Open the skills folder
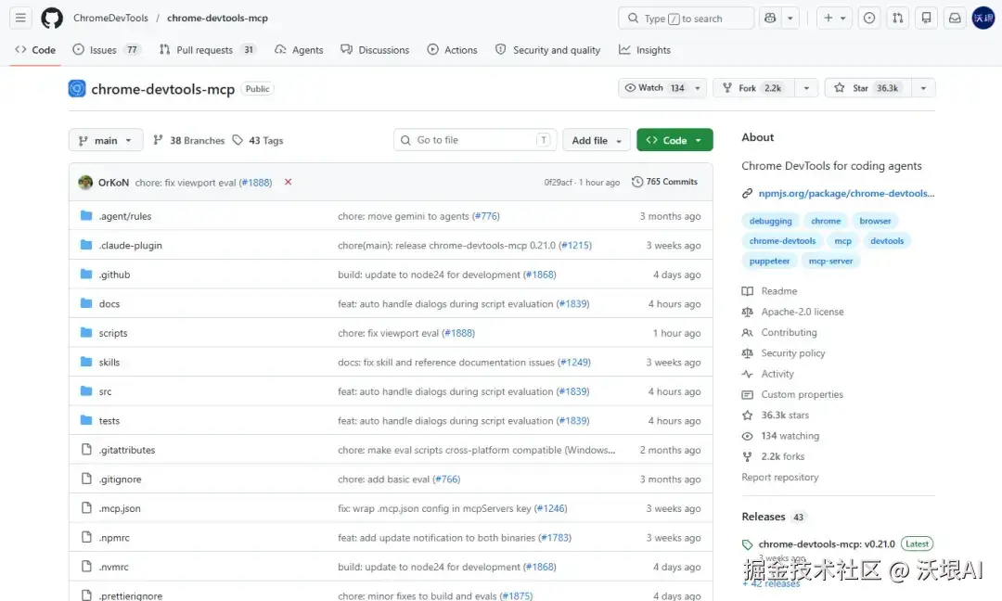This screenshot has width=1002, height=601. tap(109, 362)
